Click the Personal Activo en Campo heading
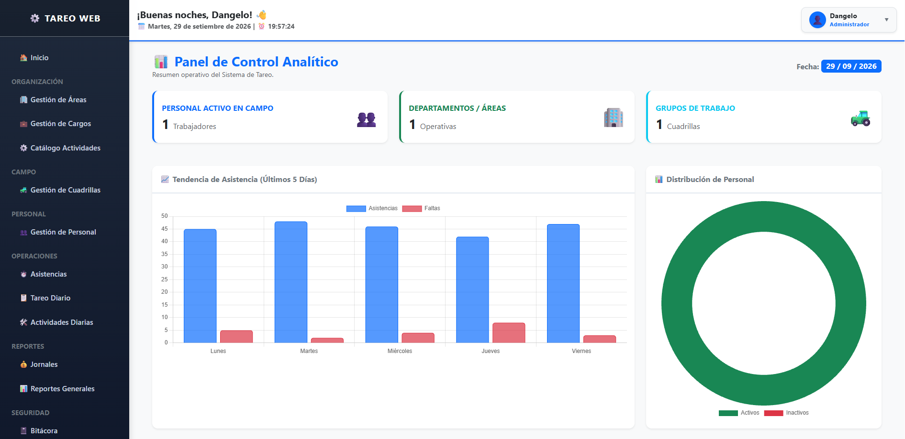 (218, 108)
